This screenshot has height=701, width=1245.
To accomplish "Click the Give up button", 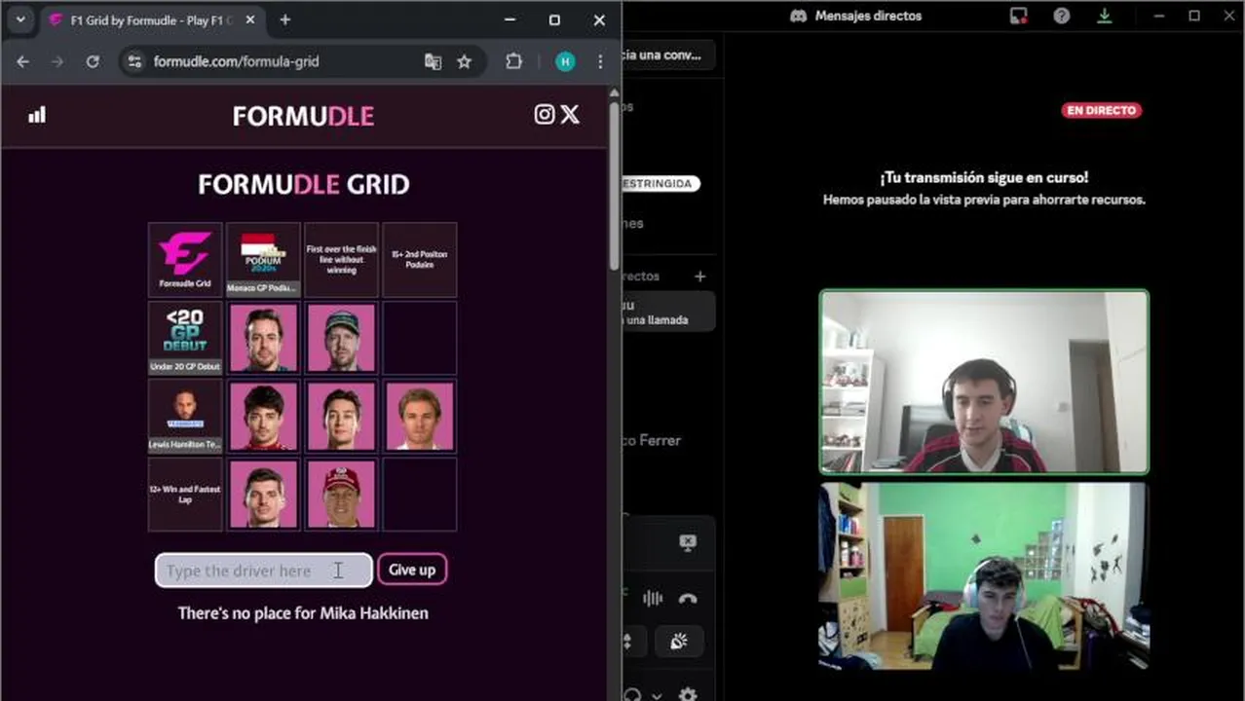I will pyautogui.click(x=412, y=570).
